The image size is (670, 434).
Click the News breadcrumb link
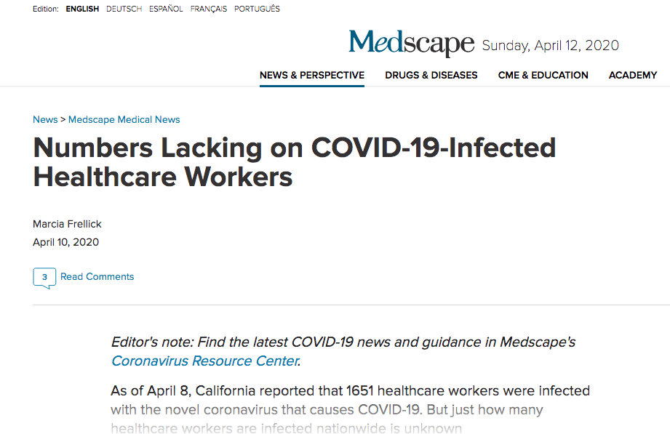(45, 119)
